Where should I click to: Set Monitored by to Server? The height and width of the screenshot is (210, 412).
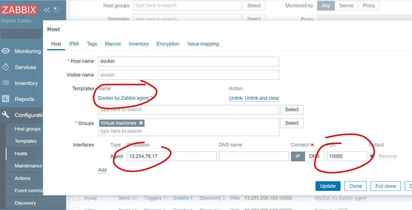(346, 6)
